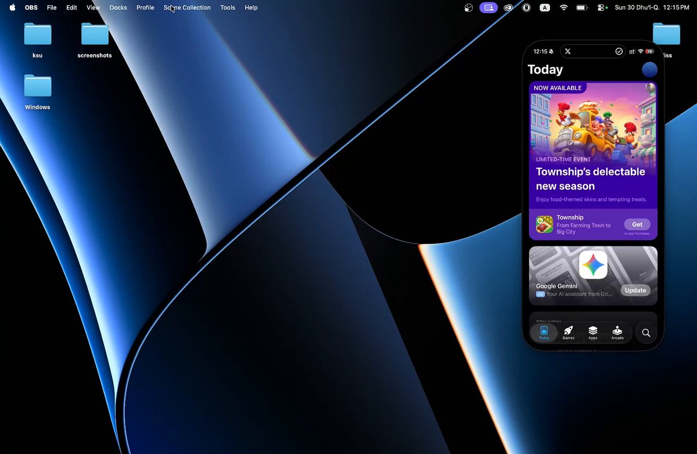Tap the Ad badge under Google Gemini
The height and width of the screenshot is (454, 697).
[x=540, y=294]
